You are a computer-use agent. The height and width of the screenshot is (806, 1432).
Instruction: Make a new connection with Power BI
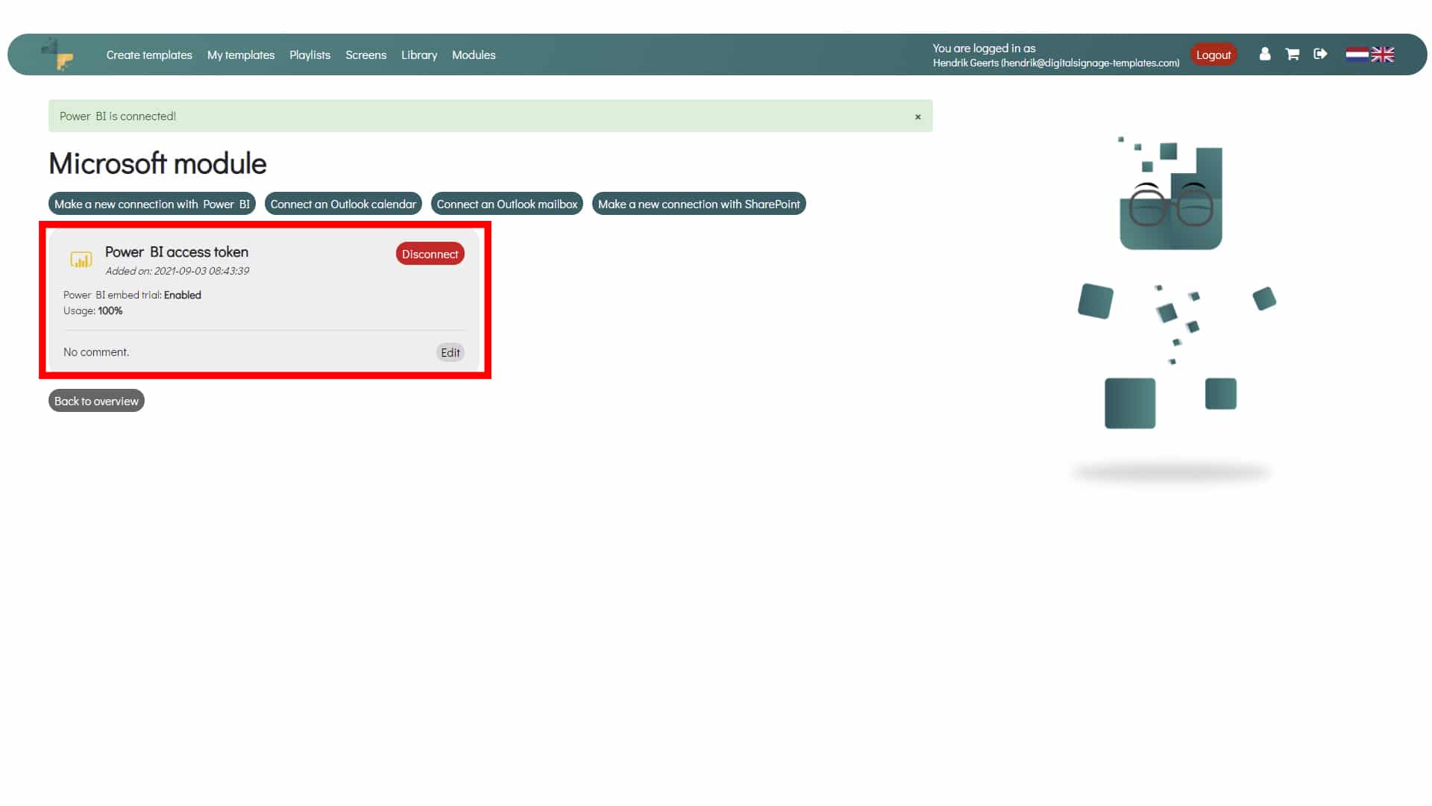tap(152, 204)
